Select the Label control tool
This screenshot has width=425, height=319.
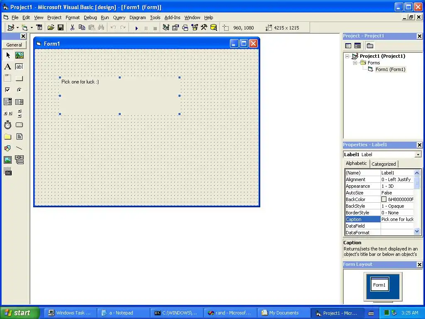tap(8, 67)
